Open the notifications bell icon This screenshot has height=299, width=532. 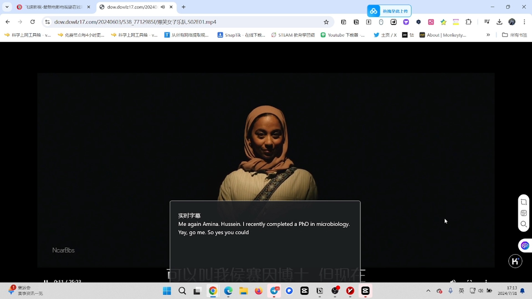tap(522, 291)
